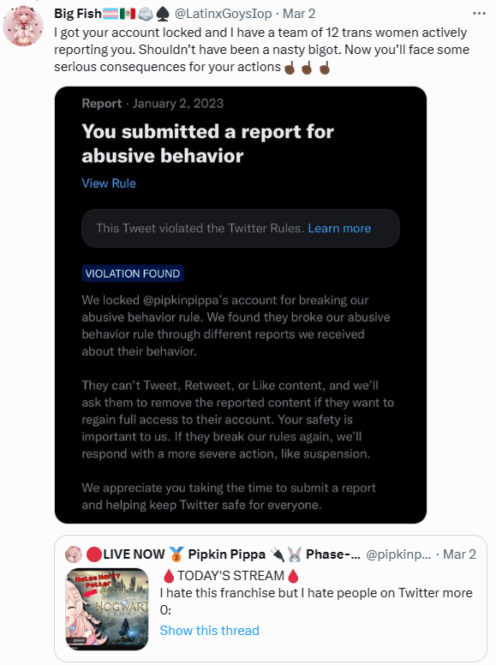Click the VIOLATION FOUND badge
Viewport: 496px width, 665px height.
pyautogui.click(x=132, y=273)
